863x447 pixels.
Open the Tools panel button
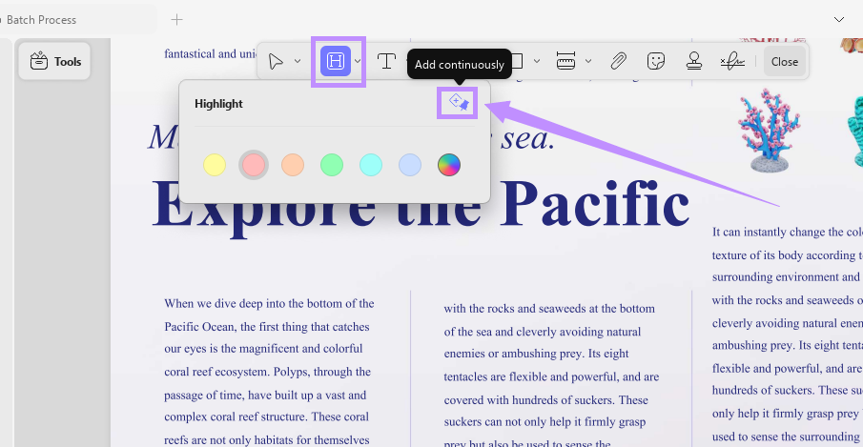coord(55,62)
